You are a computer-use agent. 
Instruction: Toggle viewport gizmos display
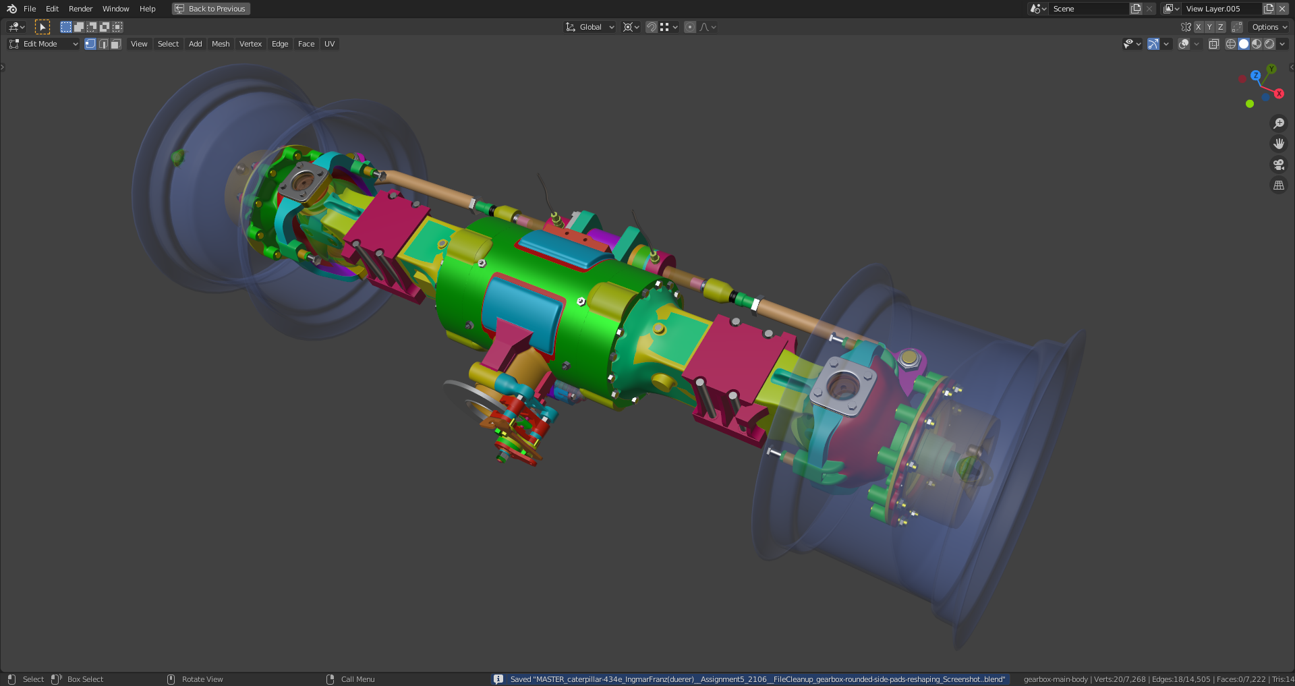click(1153, 44)
